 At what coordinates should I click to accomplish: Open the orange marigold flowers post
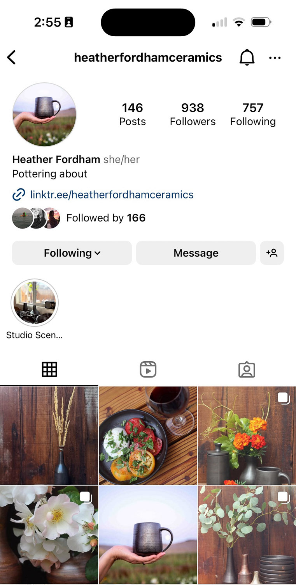[x=247, y=435]
